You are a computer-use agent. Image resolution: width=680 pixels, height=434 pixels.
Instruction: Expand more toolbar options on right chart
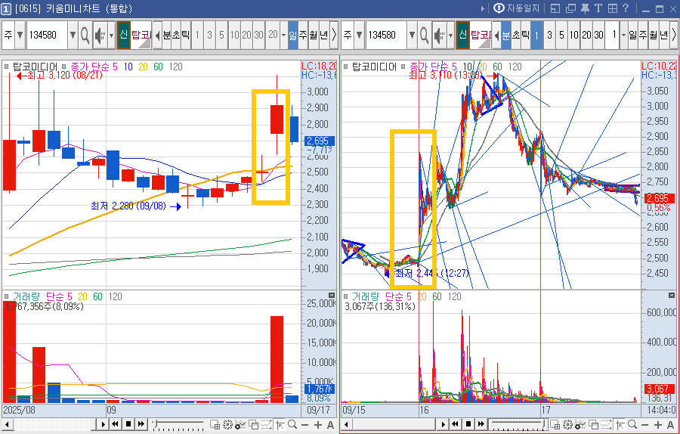(x=675, y=35)
